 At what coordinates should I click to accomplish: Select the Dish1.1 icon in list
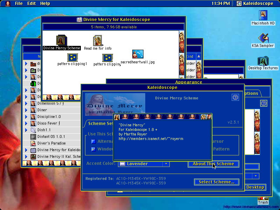(33, 130)
